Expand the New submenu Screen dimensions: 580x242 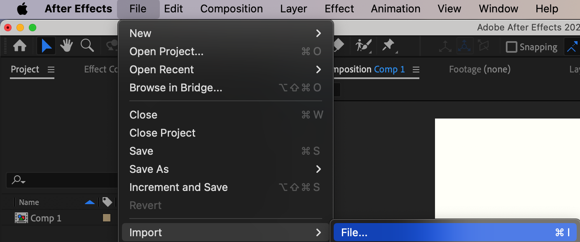click(x=225, y=33)
